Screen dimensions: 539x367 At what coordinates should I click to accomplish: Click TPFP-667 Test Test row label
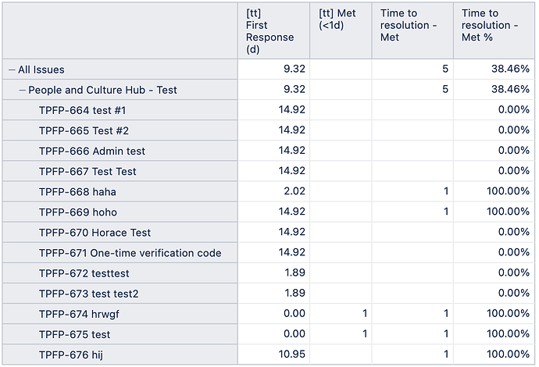(x=87, y=172)
